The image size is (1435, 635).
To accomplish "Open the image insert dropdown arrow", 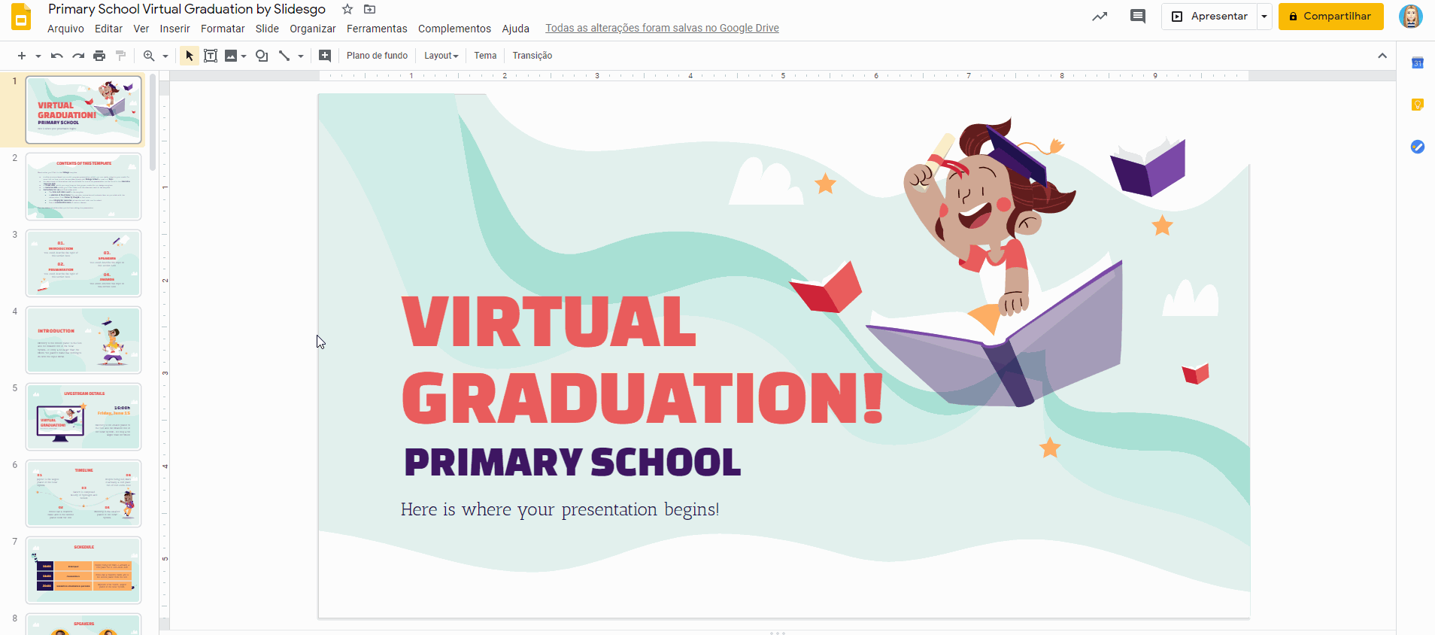I will (244, 56).
